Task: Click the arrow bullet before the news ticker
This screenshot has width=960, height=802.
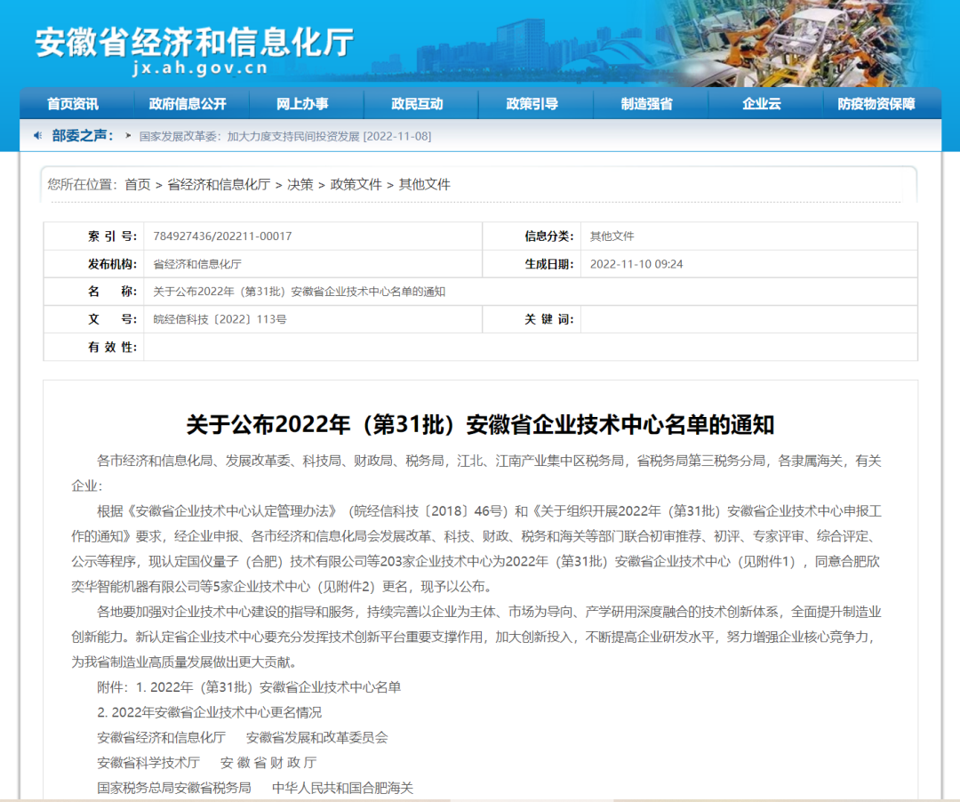Action: coord(129,136)
